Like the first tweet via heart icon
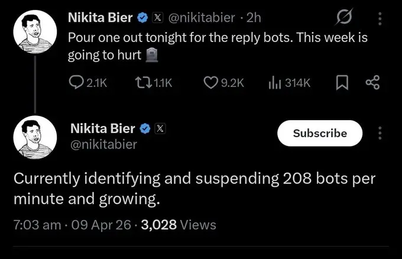 [x=210, y=83]
